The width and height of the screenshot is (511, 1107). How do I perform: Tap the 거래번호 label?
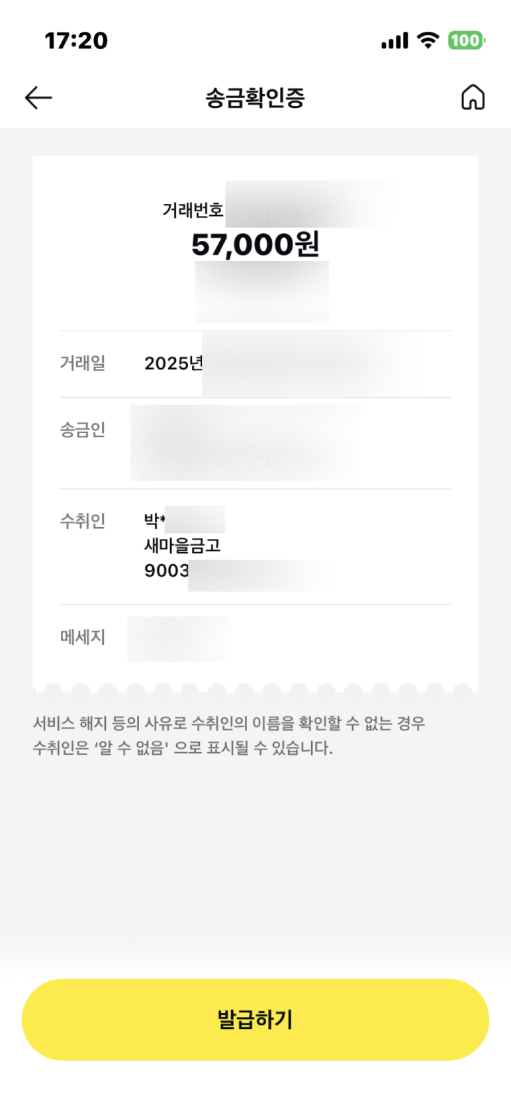[x=193, y=210]
